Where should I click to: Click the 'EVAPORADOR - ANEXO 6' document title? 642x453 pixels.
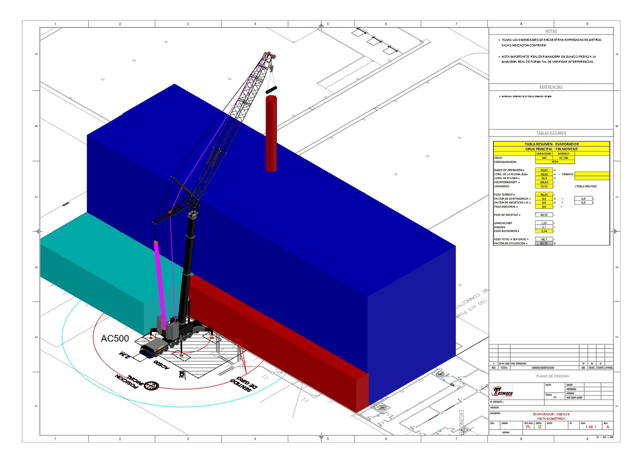[x=551, y=414]
